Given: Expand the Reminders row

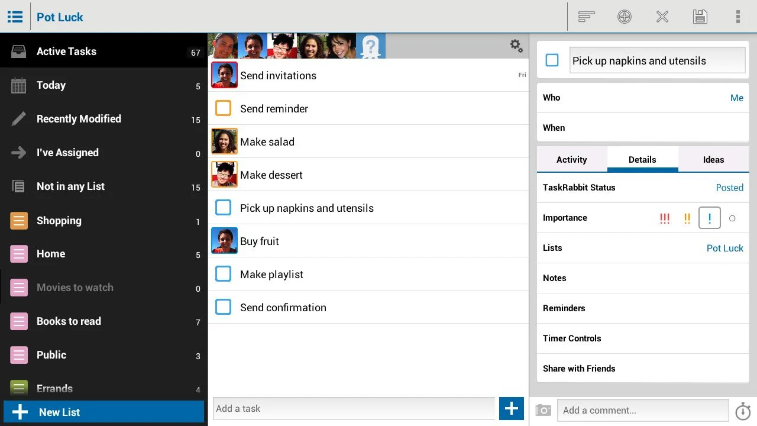Looking at the screenshot, I should [643, 308].
